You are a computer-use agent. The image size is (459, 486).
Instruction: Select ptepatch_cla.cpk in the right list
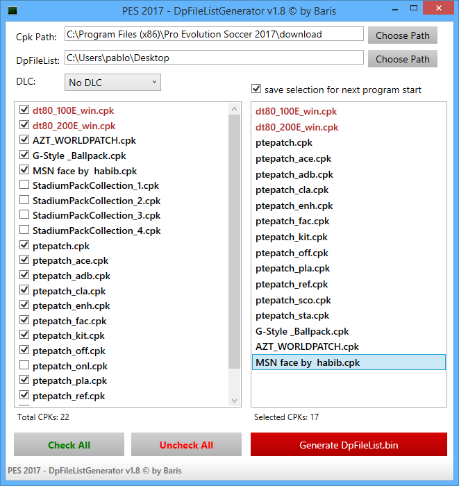click(349, 190)
